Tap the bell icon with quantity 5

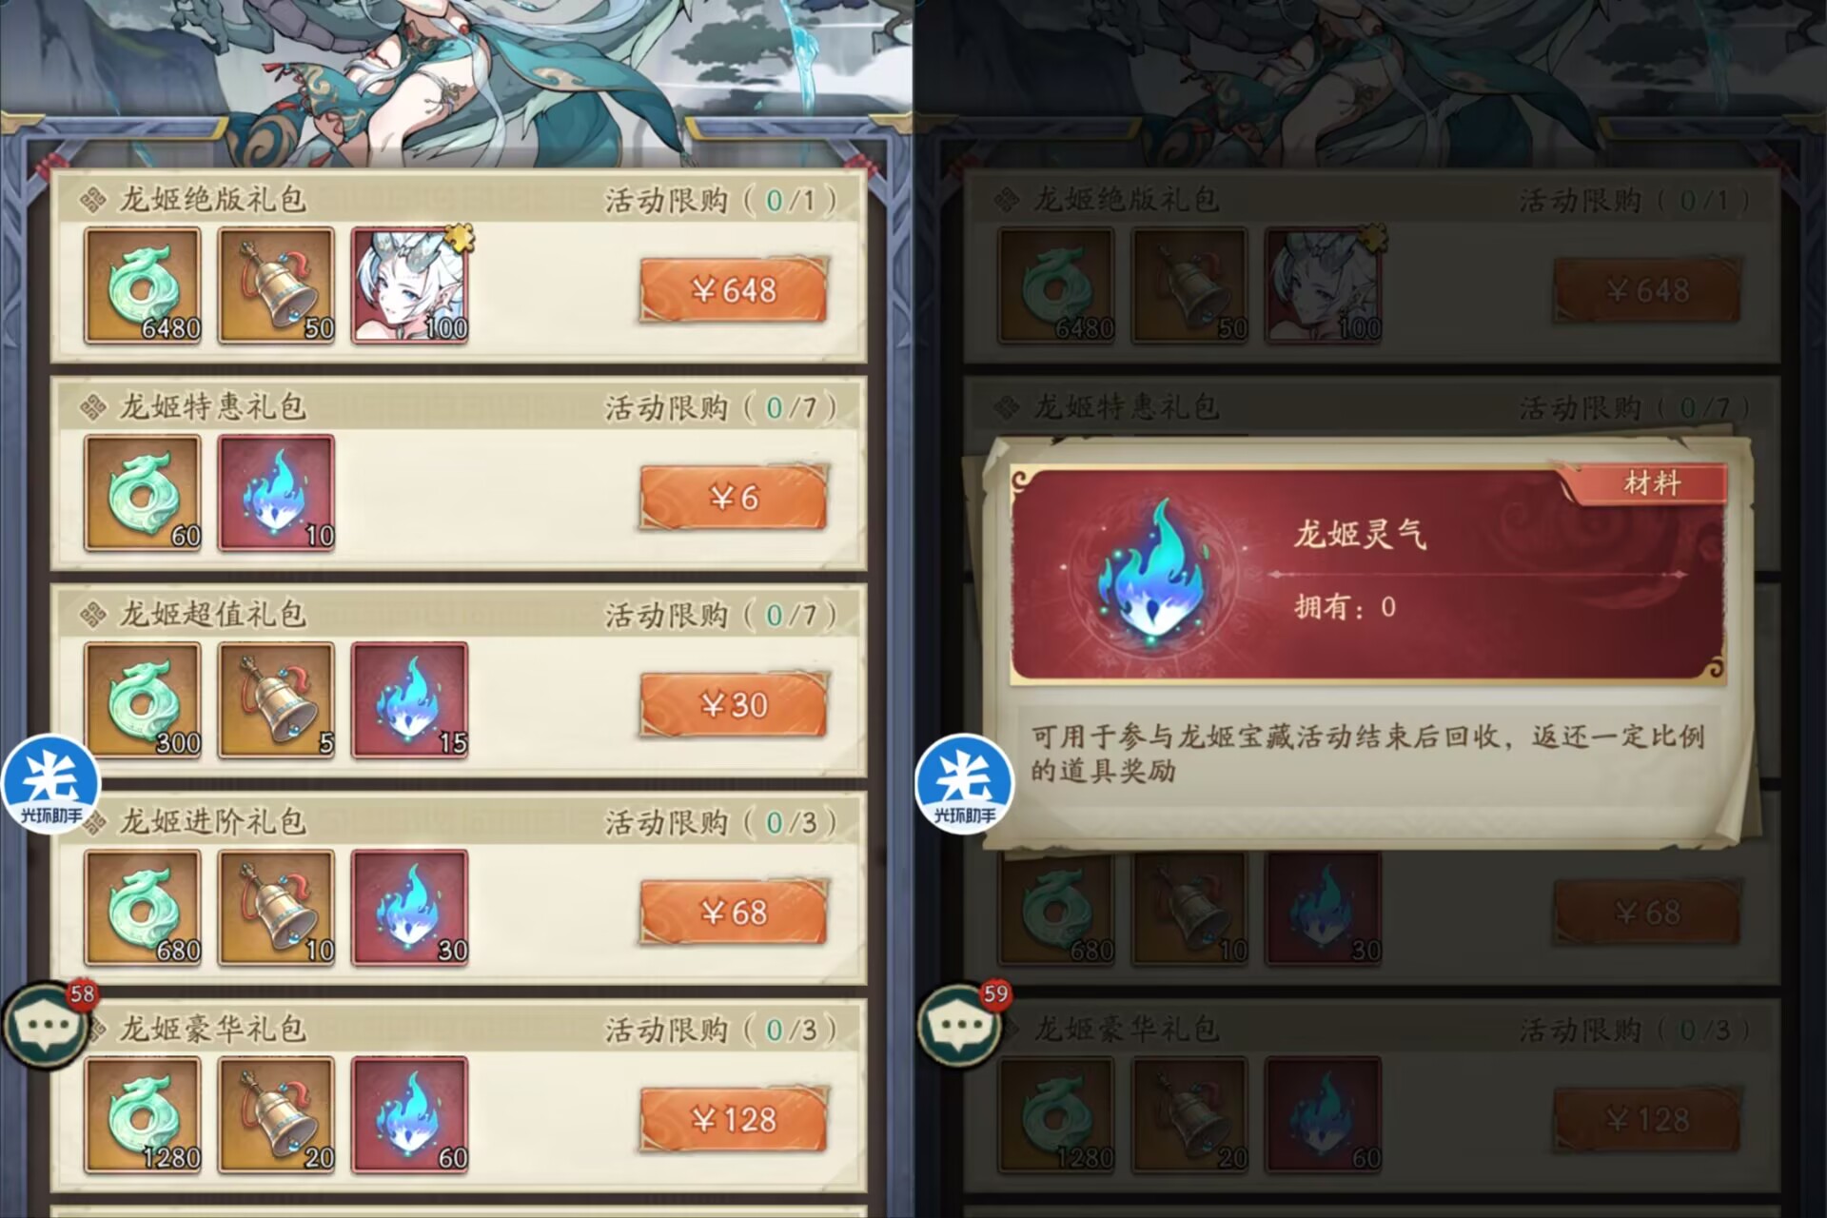click(x=276, y=700)
